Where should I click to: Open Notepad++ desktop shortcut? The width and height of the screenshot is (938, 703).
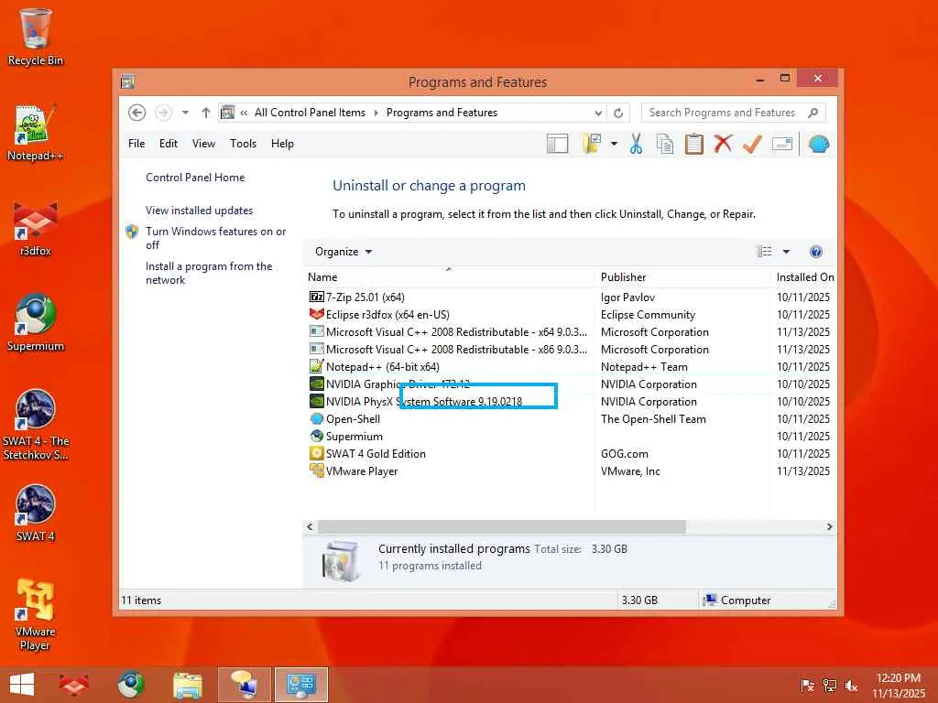click(36, 133)
